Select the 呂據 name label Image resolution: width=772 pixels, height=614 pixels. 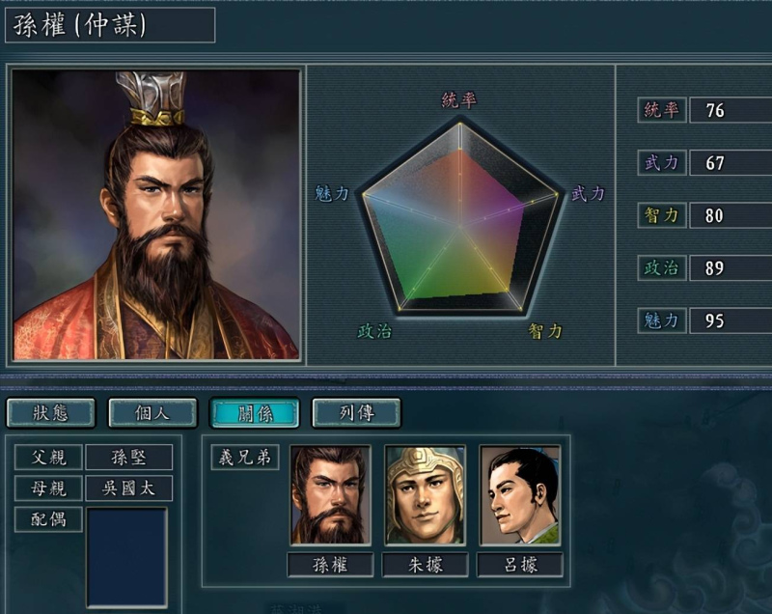pos(520,565)
